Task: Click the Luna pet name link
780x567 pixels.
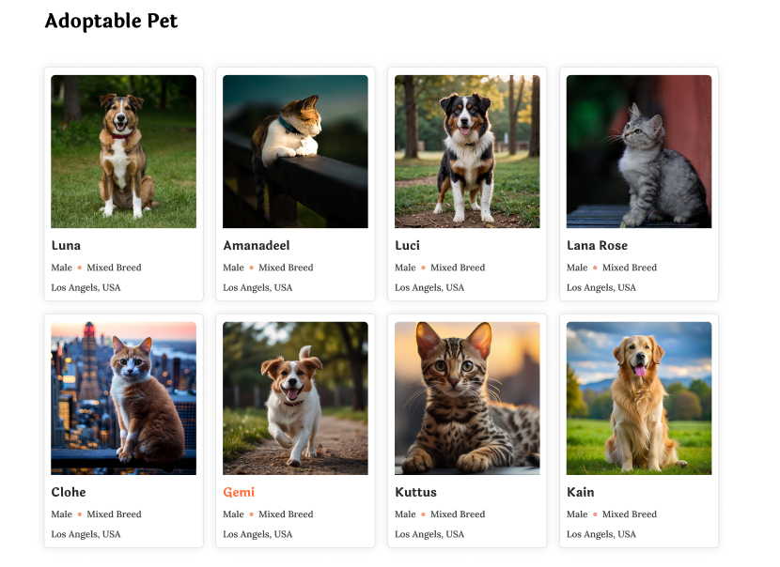Action: [x=66, y=246]
